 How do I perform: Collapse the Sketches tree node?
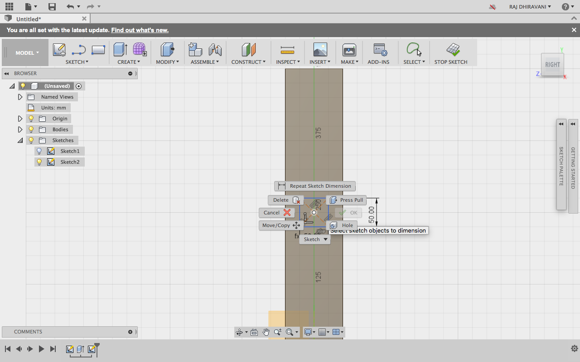click(x=20, y=140)
